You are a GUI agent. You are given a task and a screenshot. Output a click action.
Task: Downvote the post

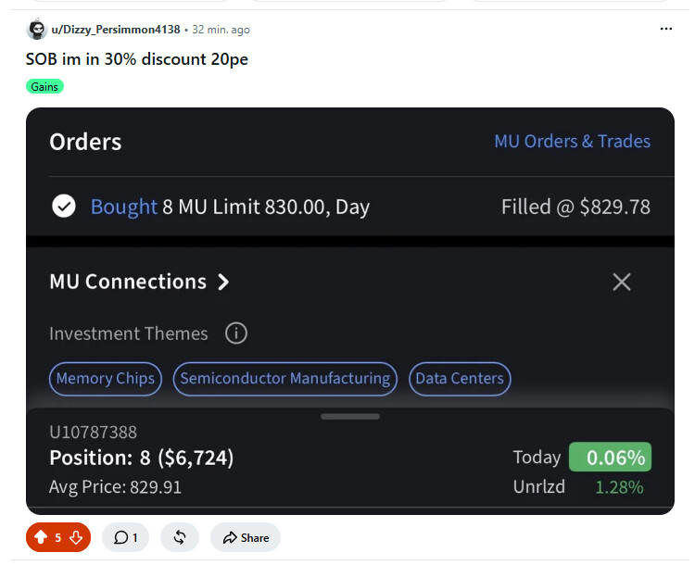tap(76, 537)
